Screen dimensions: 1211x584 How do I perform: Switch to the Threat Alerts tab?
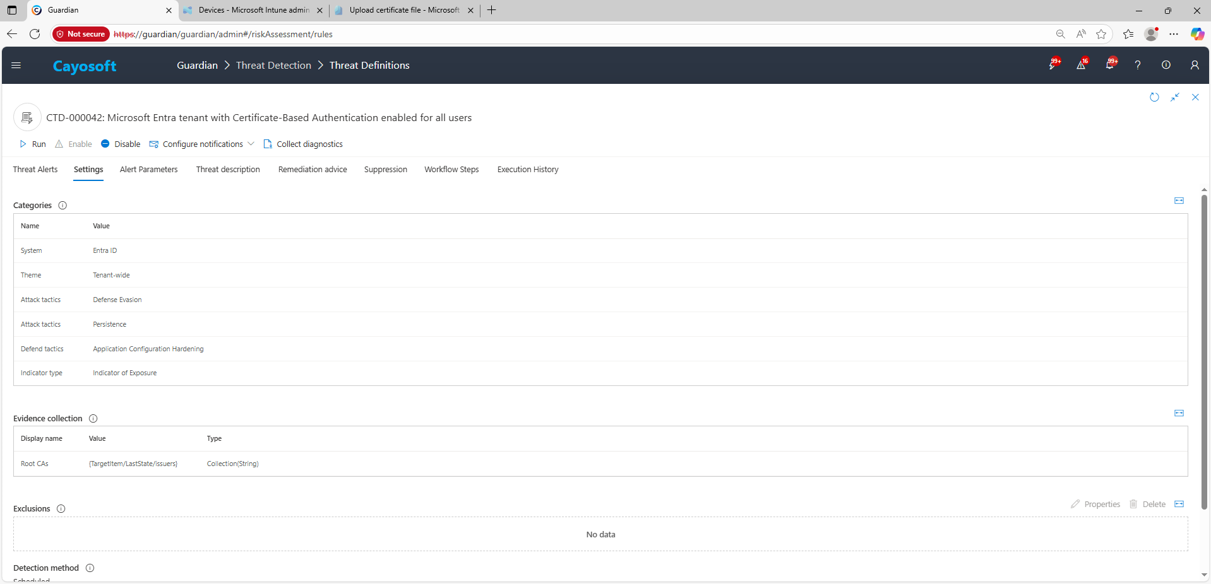35,170
